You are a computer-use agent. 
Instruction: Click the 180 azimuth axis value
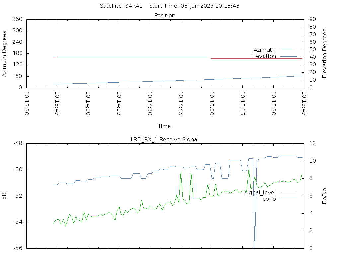click(17, 53)
